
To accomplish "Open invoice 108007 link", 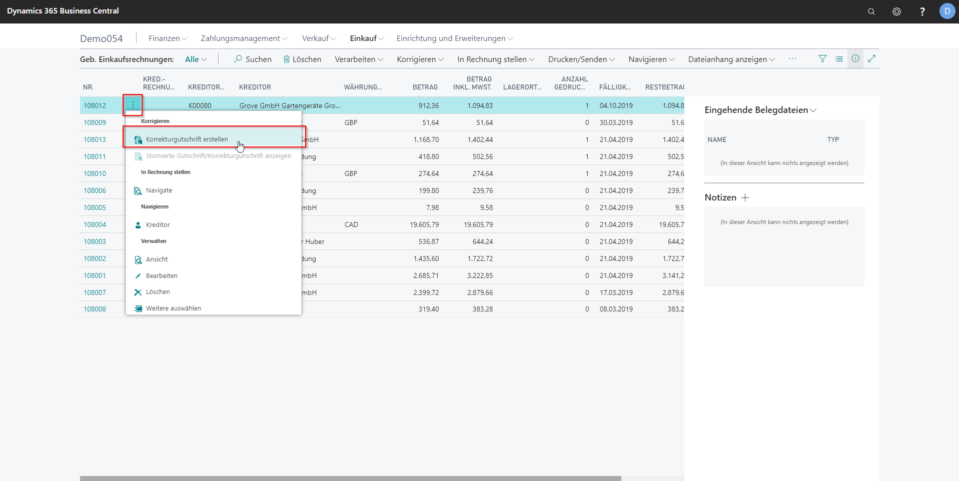I will [95, 292].
